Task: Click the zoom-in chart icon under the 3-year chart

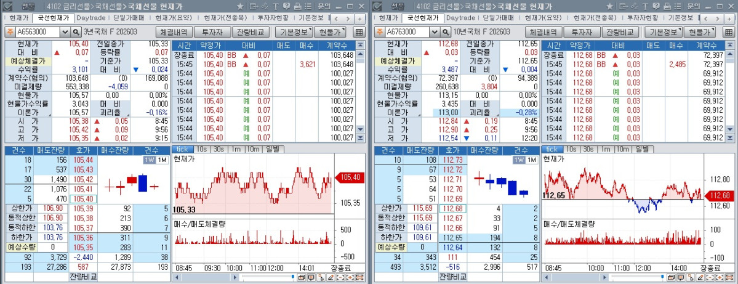Action: point(350,277)
